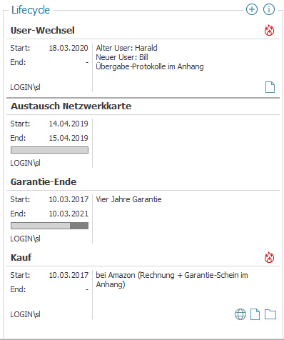Viewport: 284px width, 340px height.
Task: Click the Austausch Netzwerkkarte progress bar
Action: pos(49,150)
